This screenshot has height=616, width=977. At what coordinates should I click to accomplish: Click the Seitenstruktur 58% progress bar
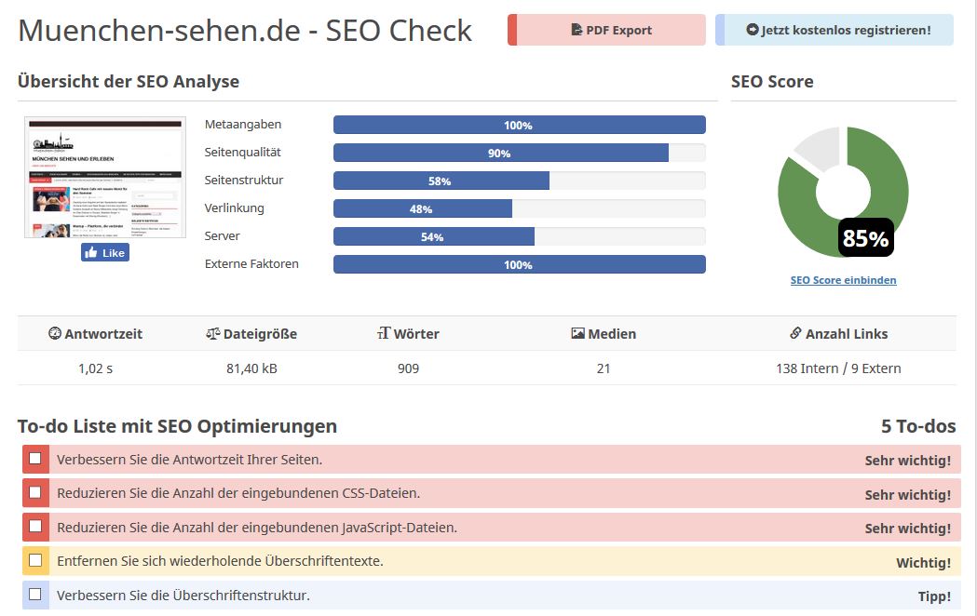(520, 181)
